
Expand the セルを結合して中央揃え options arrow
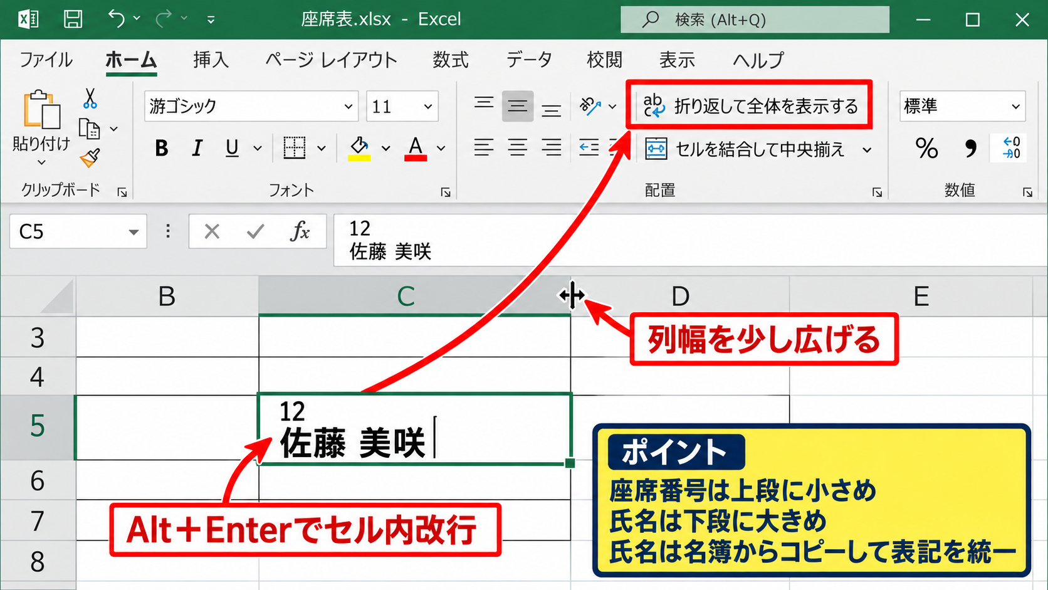click(x=867, y=150)
